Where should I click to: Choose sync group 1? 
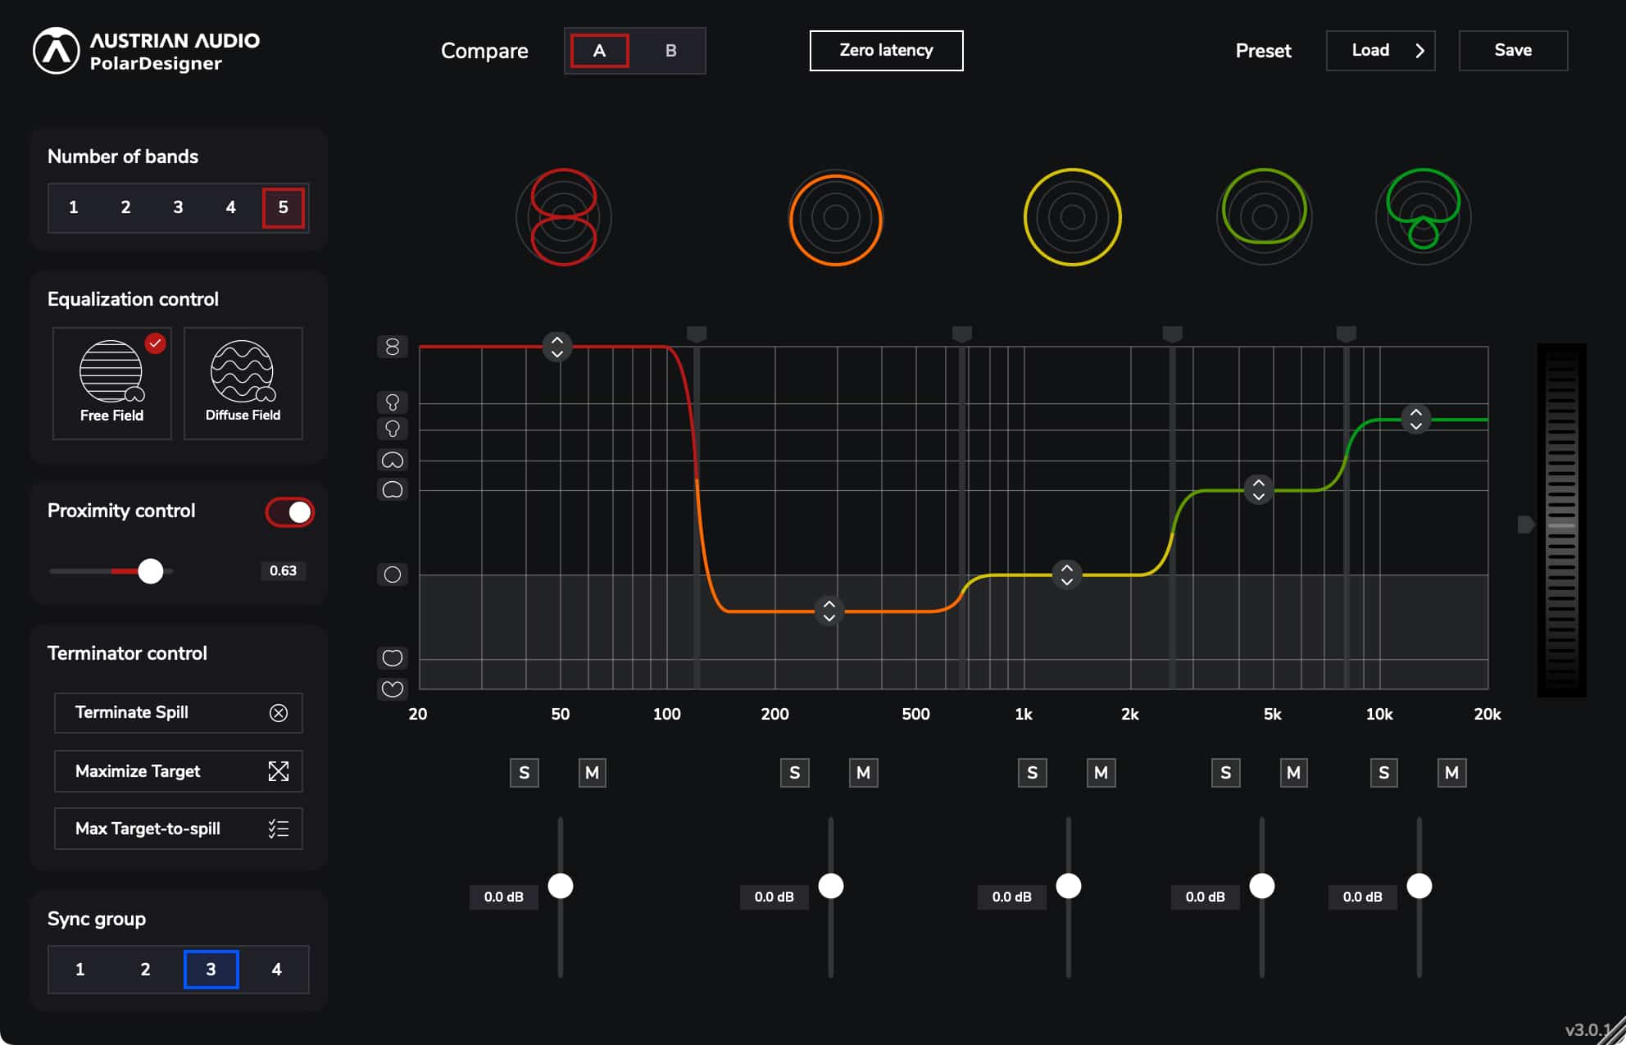click(x=79, y=970)
